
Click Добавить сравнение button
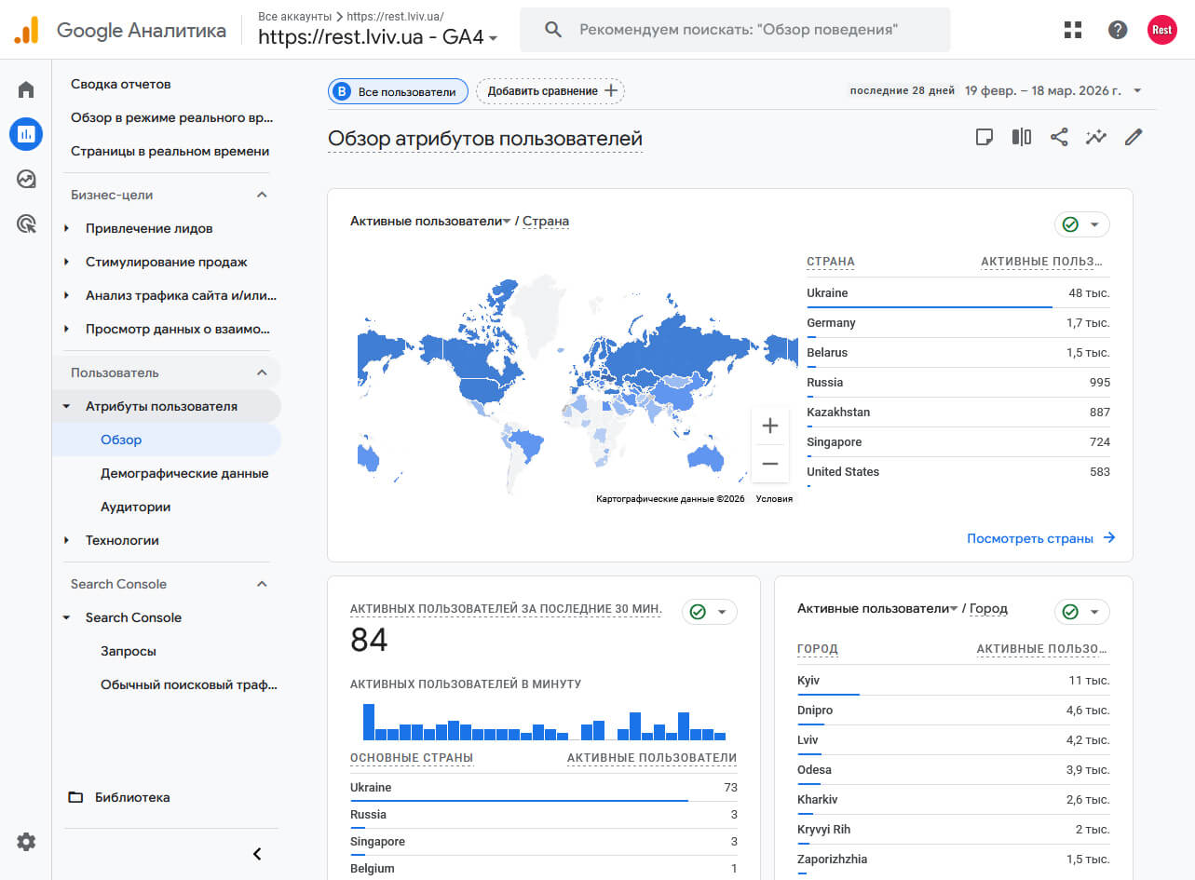[551, 91]
